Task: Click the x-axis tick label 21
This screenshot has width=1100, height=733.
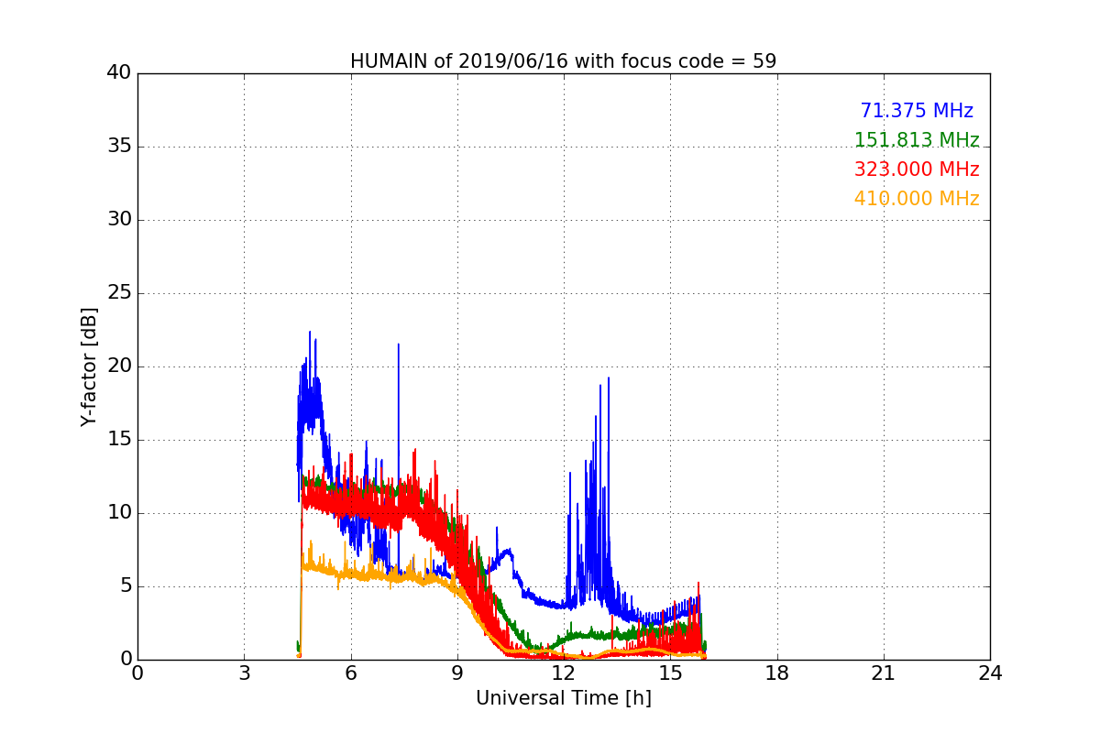Action: pos(884,673)
